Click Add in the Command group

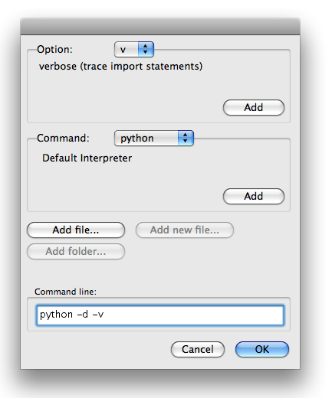point(254,196)
